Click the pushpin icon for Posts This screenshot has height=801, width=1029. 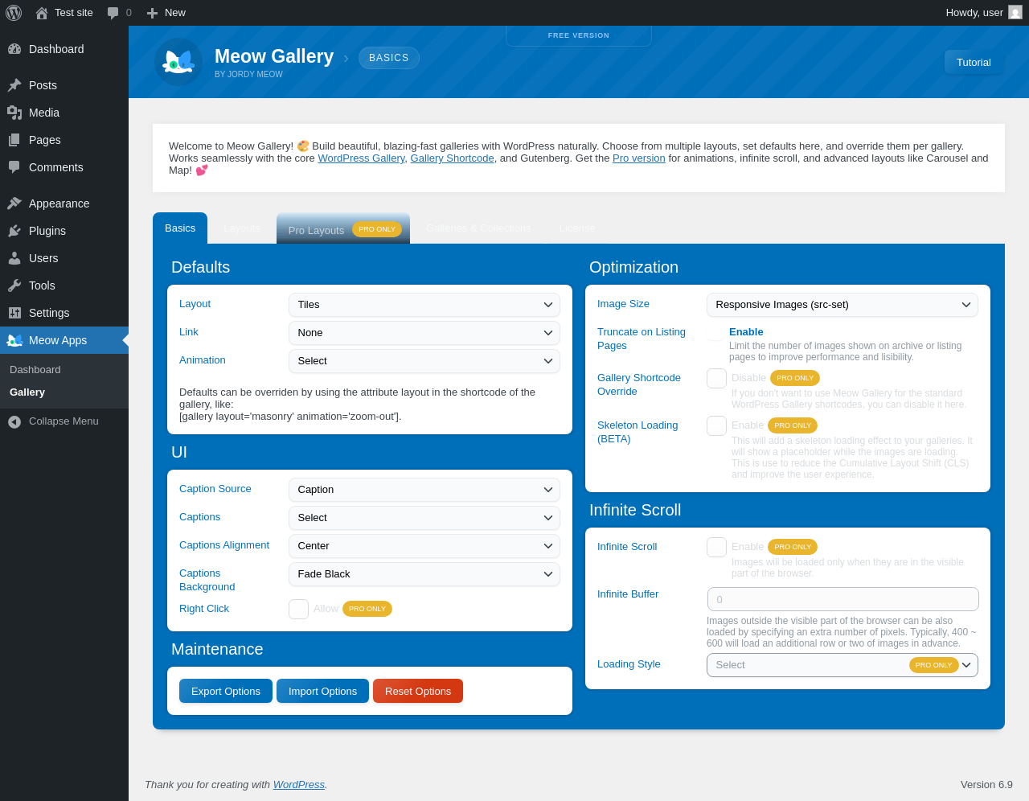coord(14,85)
